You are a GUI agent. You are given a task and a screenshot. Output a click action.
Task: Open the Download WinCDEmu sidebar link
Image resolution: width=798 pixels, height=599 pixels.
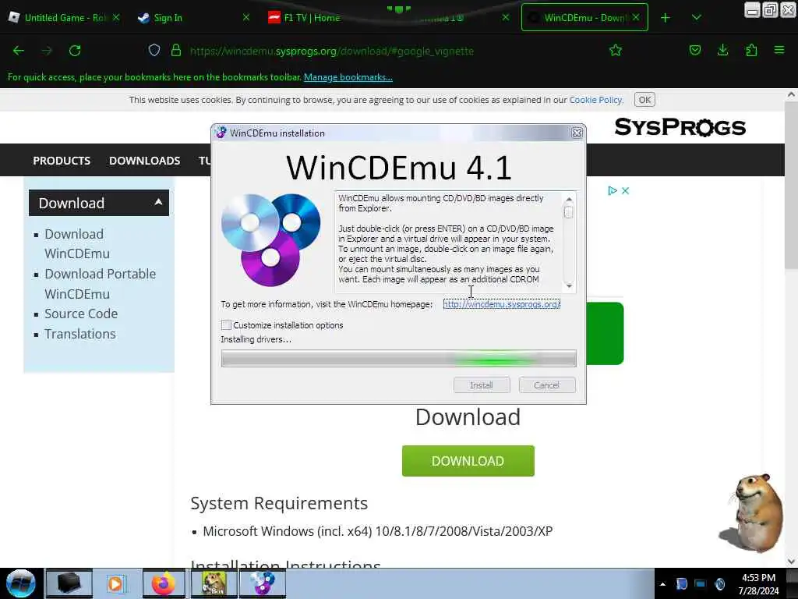pos(76,243)
